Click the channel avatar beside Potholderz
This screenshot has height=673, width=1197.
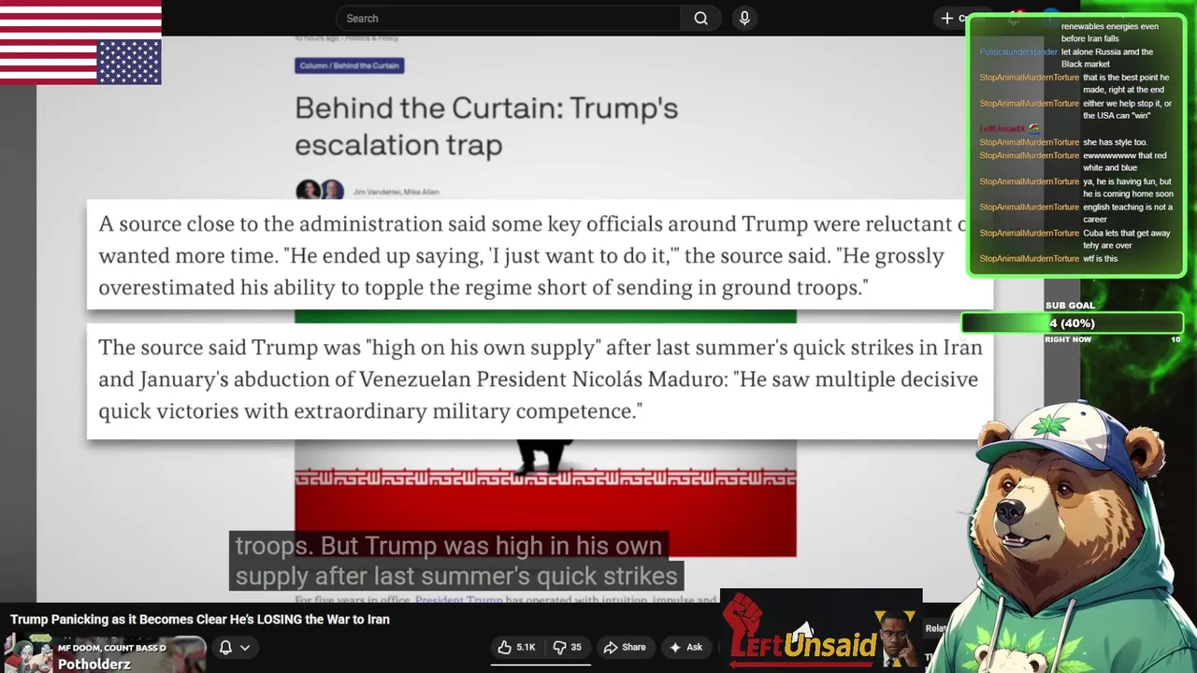tap(28, 653)
